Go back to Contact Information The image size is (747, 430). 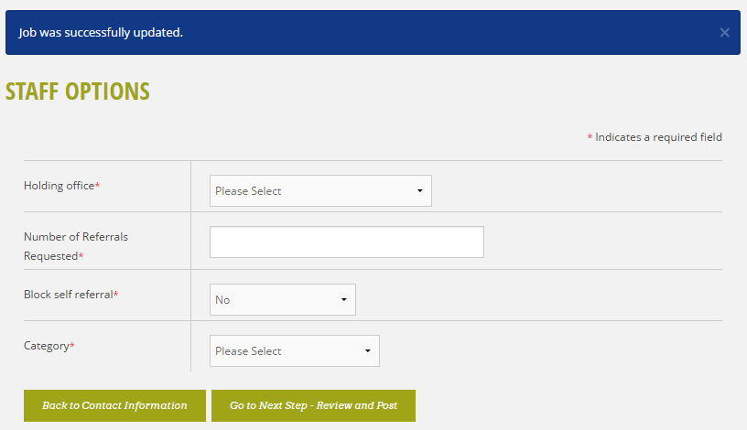point(114,405)
